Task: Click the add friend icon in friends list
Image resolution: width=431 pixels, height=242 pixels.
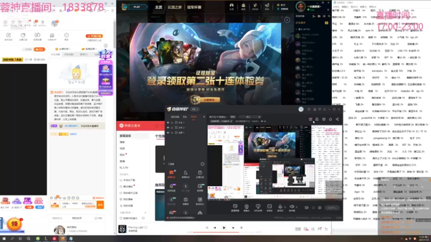Action: pyautogui.click(x=314, y=17)
